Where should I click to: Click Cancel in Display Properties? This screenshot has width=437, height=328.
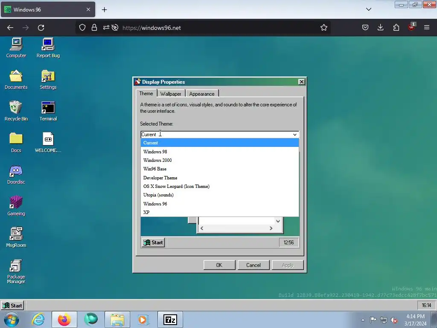tap(253, 265)
